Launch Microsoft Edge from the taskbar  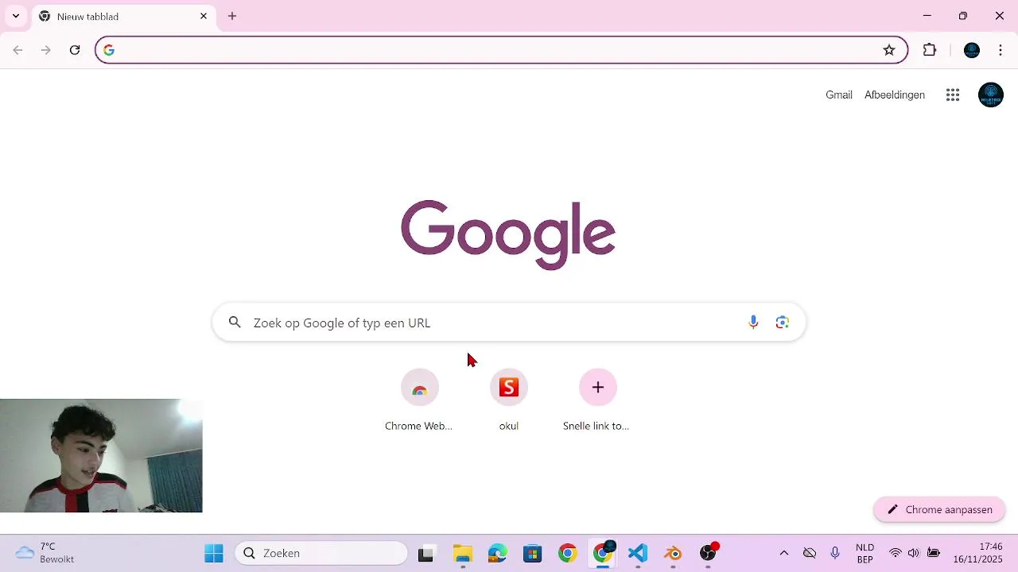[498, 554]
